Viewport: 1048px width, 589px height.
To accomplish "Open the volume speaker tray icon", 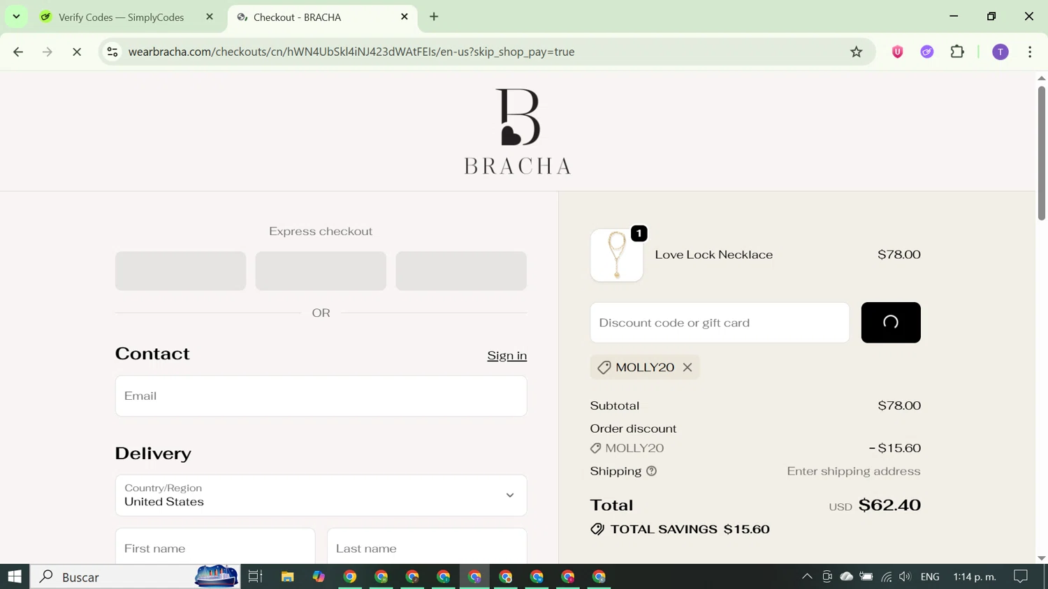I will 905,576.
